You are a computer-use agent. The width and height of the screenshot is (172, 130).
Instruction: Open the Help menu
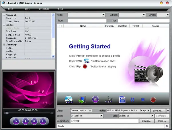coord(60,9)
